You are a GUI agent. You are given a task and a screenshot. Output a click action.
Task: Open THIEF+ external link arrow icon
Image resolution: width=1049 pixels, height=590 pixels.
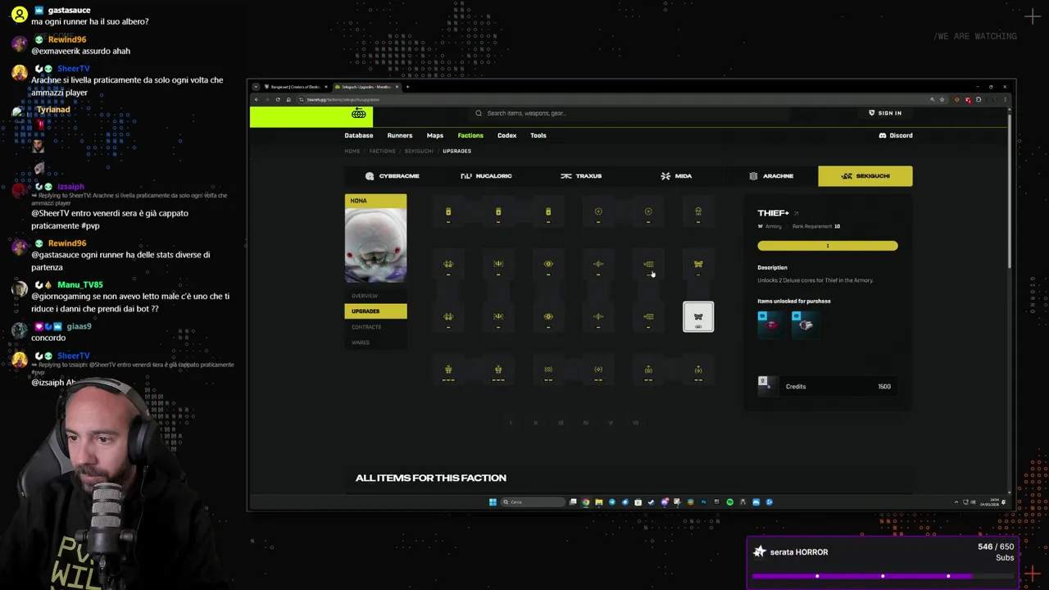click(796, 213)
